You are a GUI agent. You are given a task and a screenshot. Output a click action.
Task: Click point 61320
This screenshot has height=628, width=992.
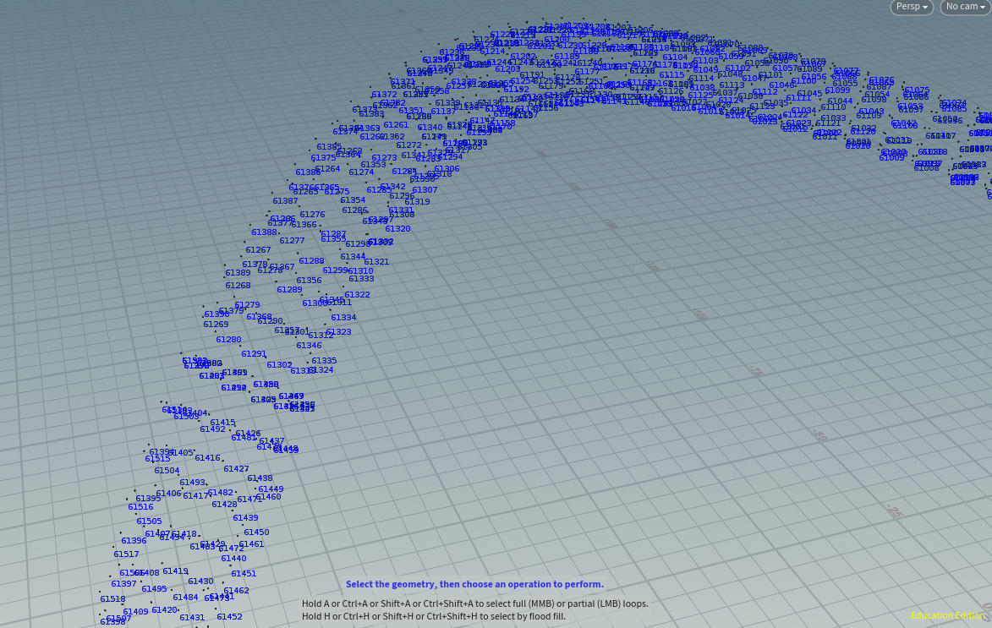(397, 229)
